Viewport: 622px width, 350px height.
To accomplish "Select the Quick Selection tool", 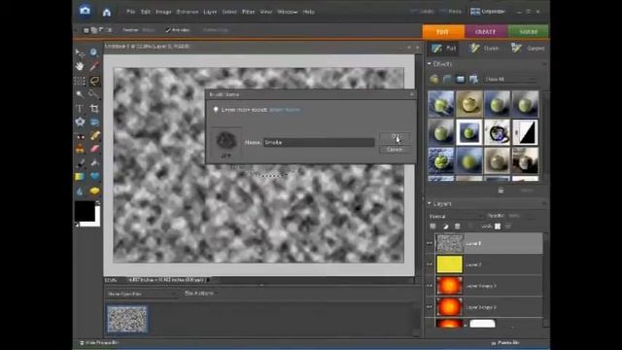I will 94,94.
